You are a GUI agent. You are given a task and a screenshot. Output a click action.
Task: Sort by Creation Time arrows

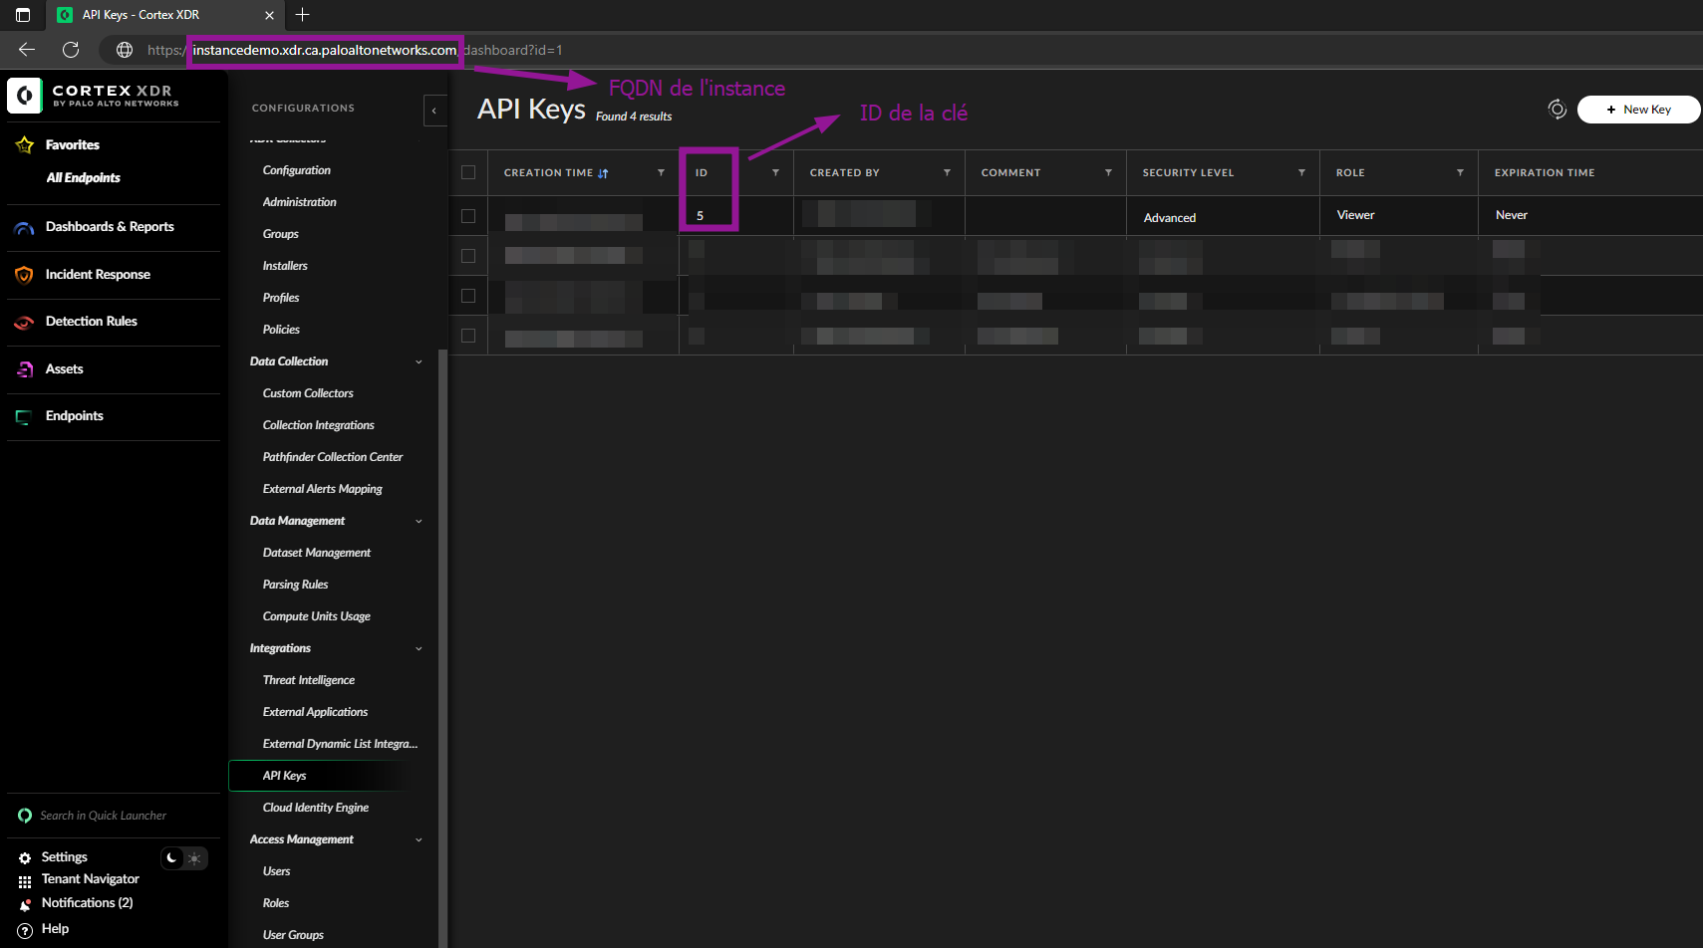tap(603, 173)
